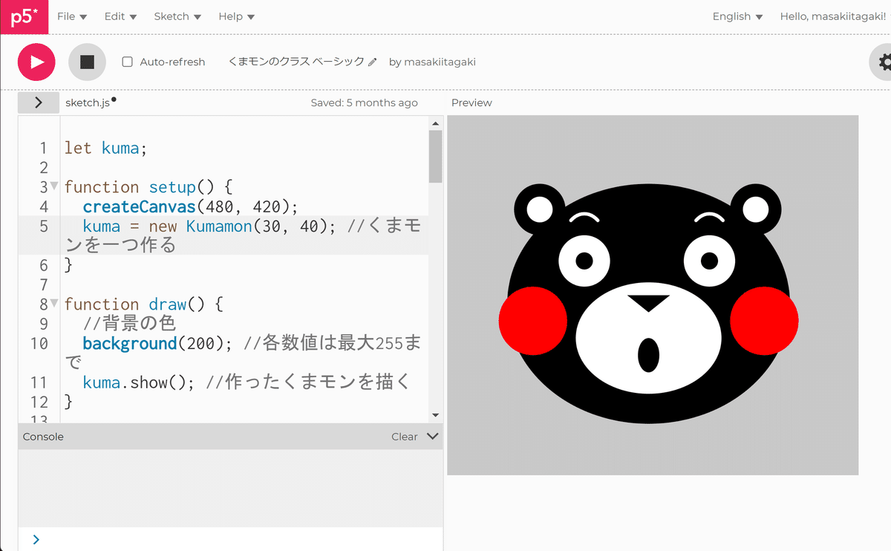The height and width of the screenshot is (551, 891).
Task: Click the comment //背景の色 on line 9
Action: click(129, 324)
